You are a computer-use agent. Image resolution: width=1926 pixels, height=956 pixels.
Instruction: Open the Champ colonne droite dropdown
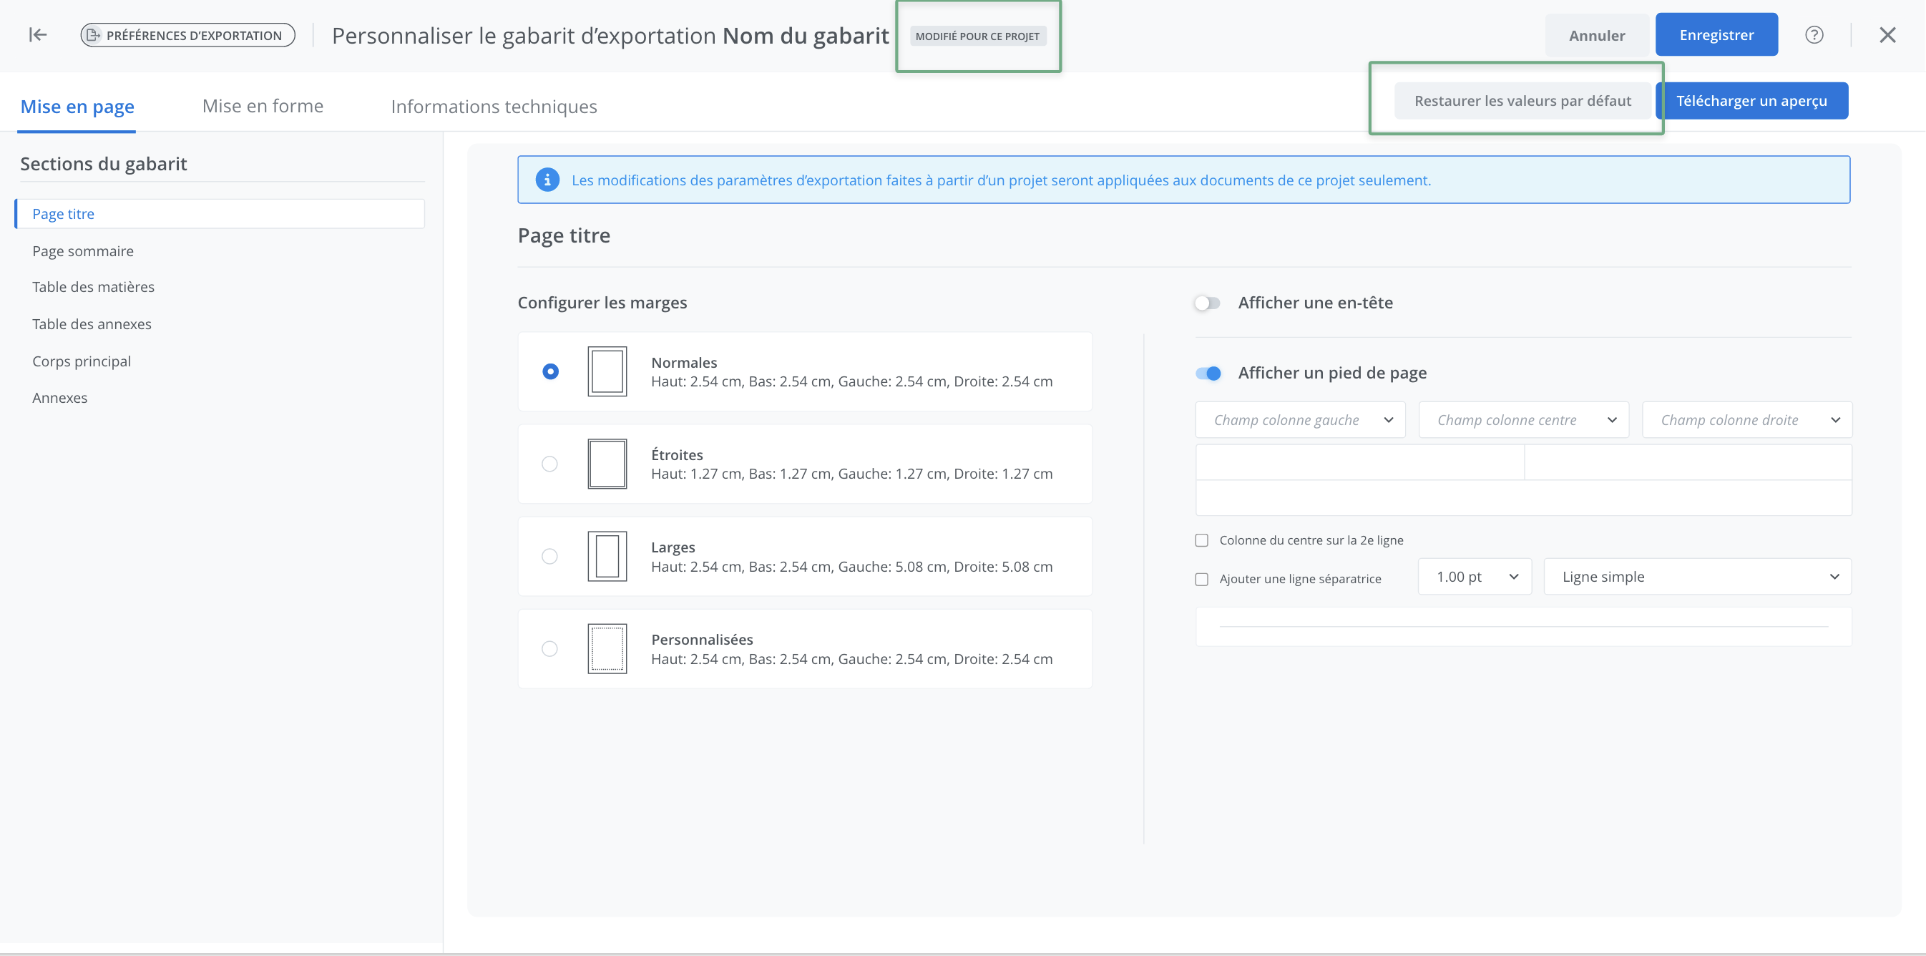point(1746,419)
